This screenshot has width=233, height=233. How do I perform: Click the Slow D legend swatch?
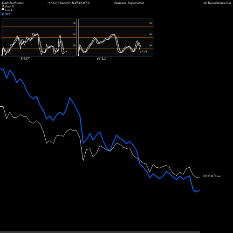coord(3,6)
